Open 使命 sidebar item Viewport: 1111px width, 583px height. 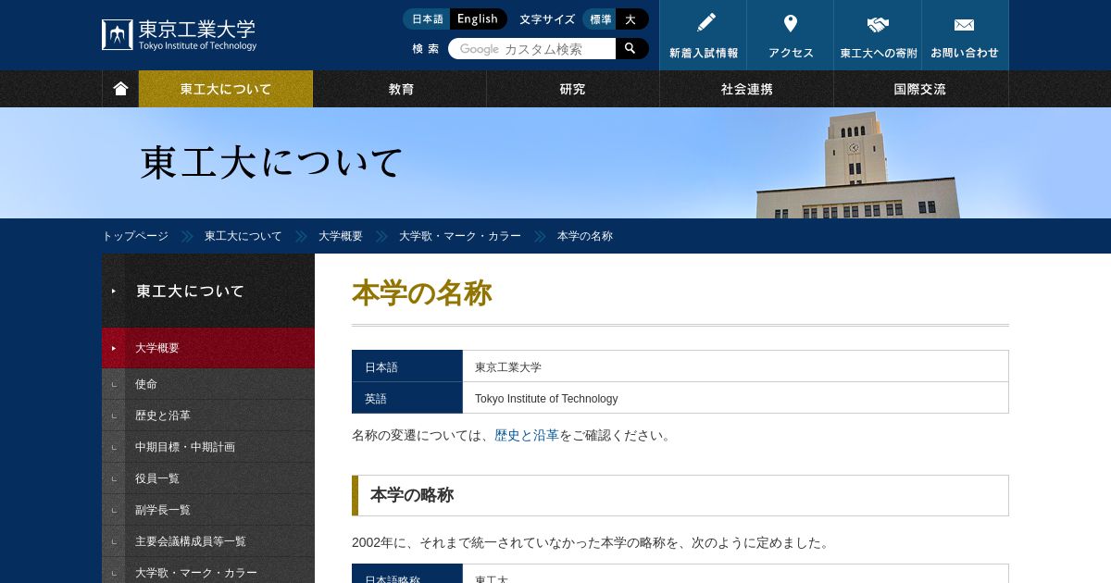[208, 384]
